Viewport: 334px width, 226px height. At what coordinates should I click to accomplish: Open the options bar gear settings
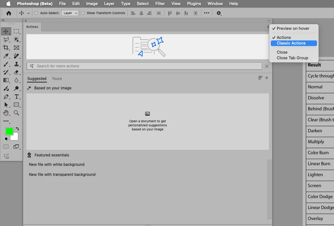tap(219, 13)
